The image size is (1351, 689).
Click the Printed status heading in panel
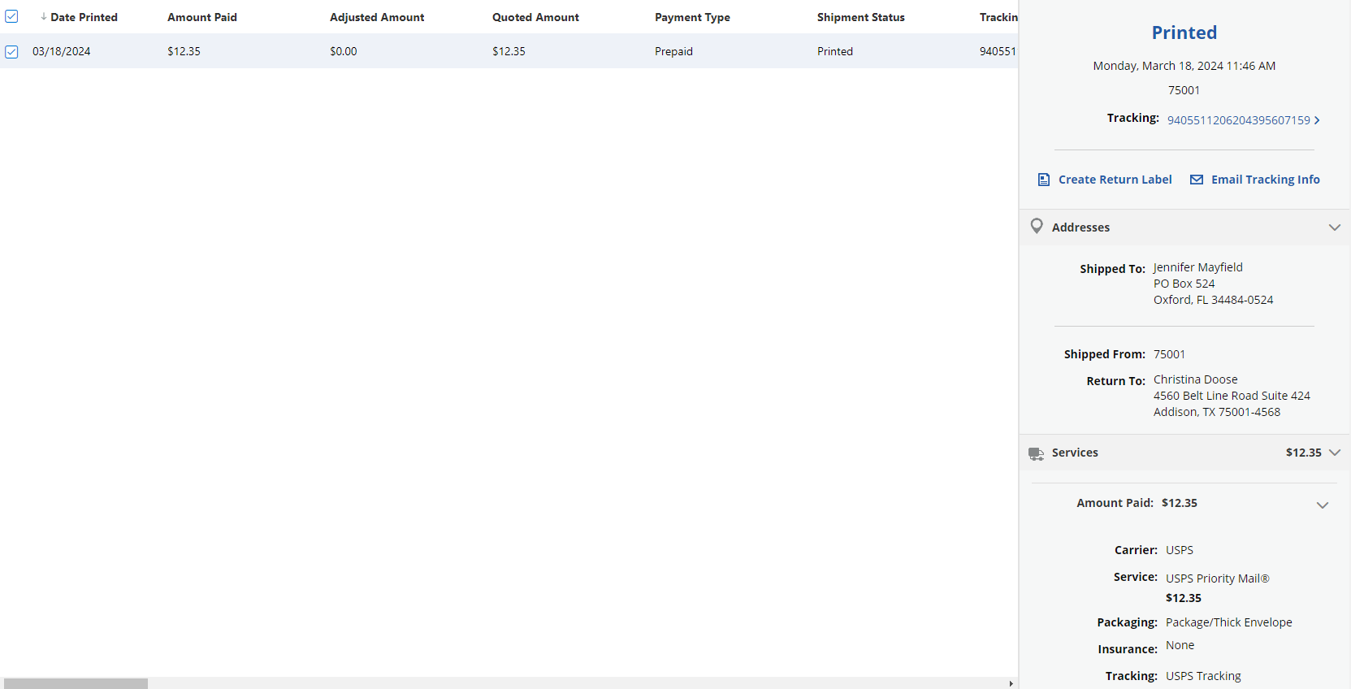1184,32
